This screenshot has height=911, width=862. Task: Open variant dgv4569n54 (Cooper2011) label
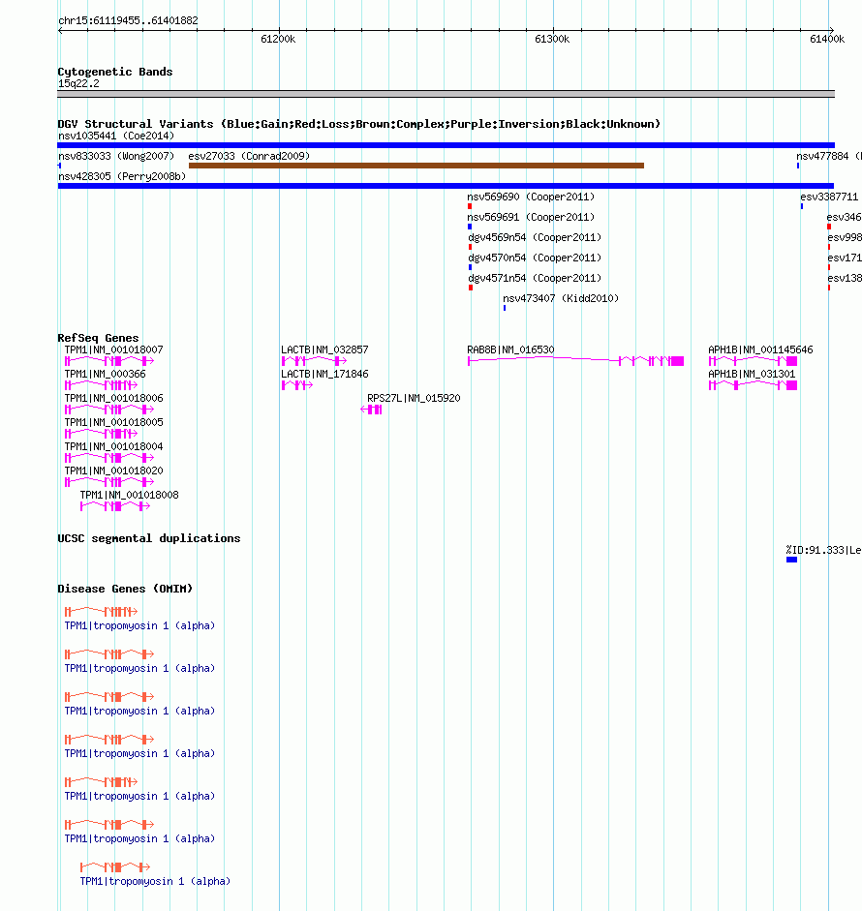(535, 237)
